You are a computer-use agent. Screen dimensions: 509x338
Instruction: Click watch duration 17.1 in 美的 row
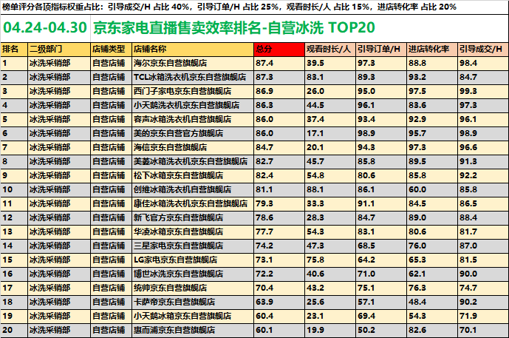[330, 133]
